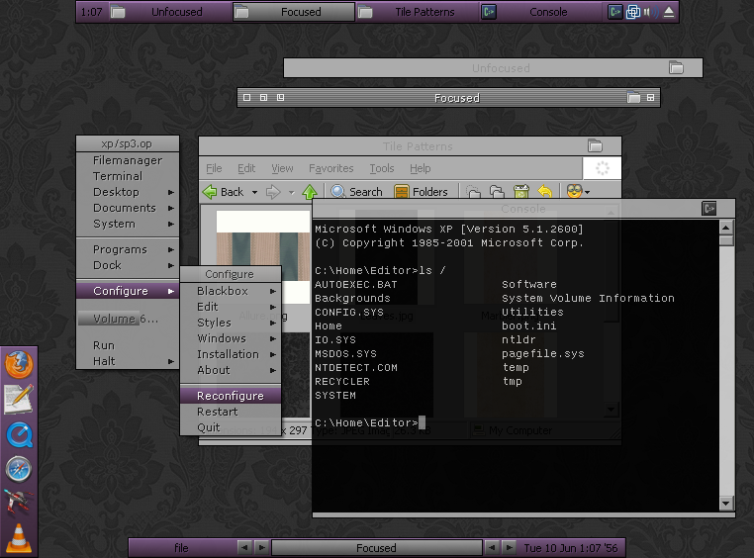This screenshot has height=558, width=754.
Task: Click the Views smiley icon in toolbar
Action: (x=574, y=191)
